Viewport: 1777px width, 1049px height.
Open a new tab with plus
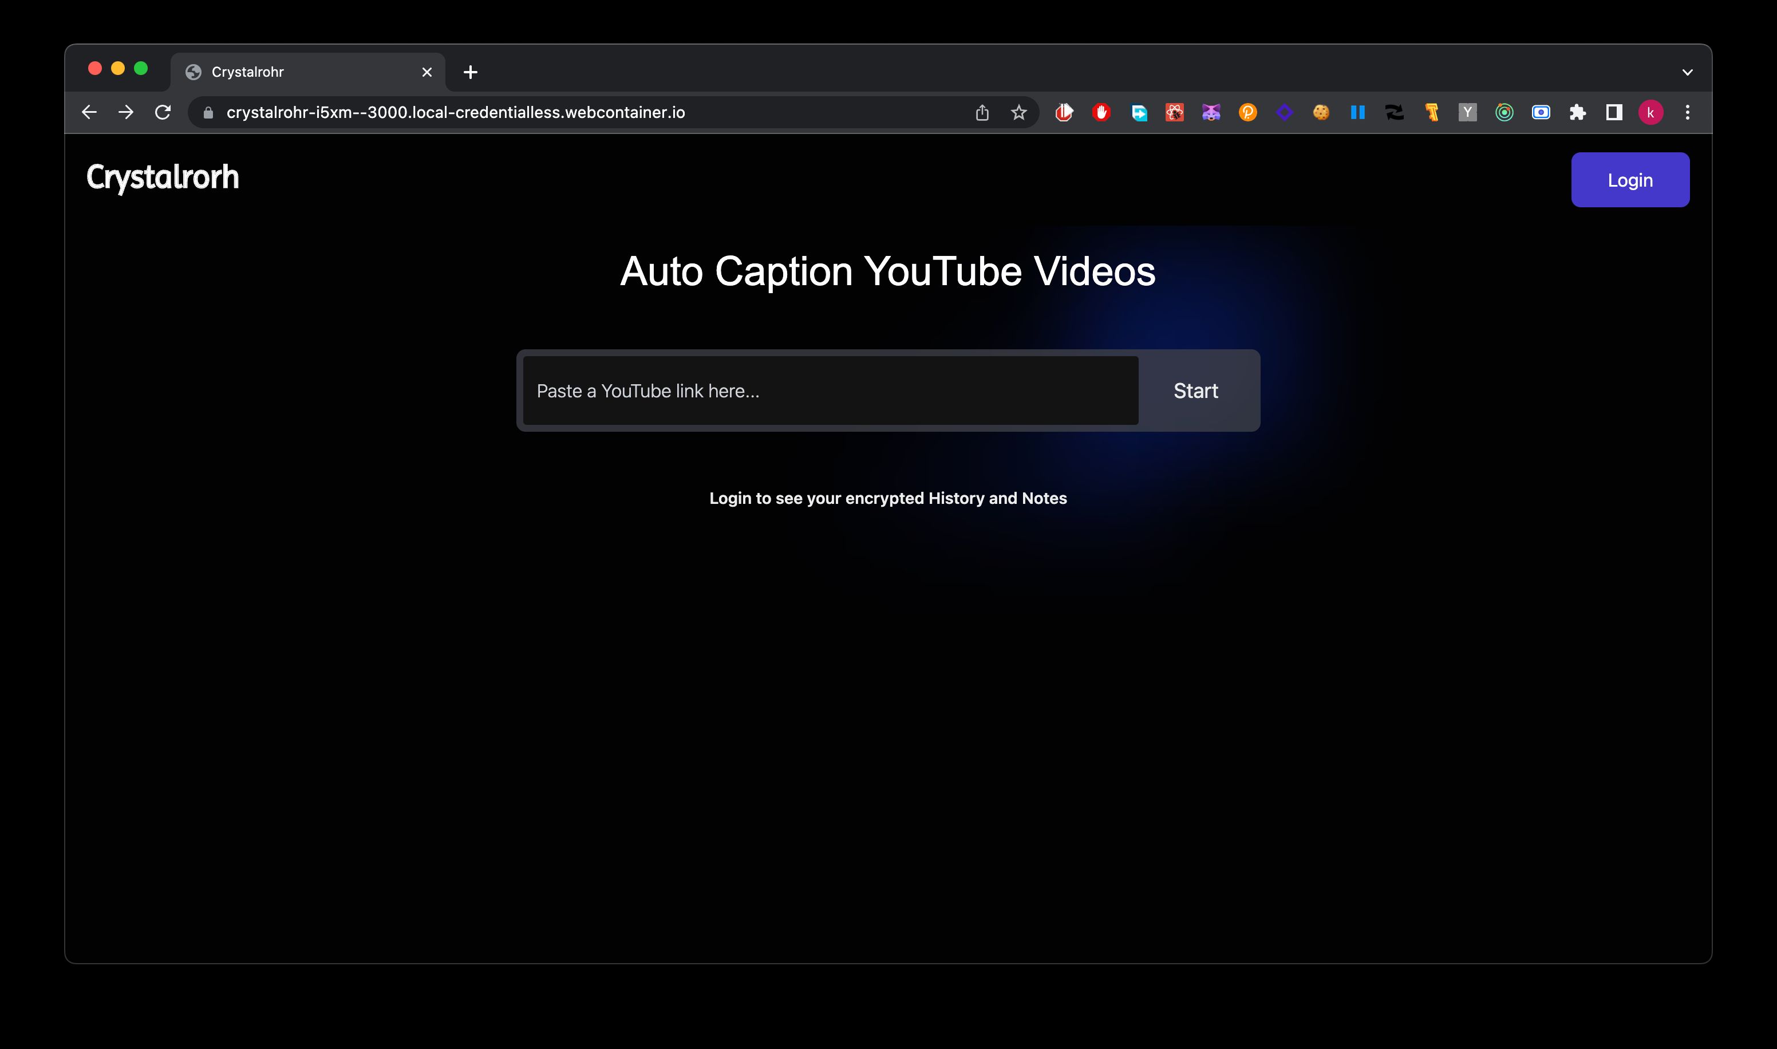coord(471,72)
